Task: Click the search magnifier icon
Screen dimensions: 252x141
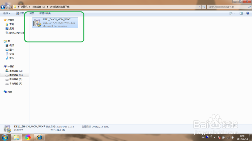Action: tap(249, 7)
